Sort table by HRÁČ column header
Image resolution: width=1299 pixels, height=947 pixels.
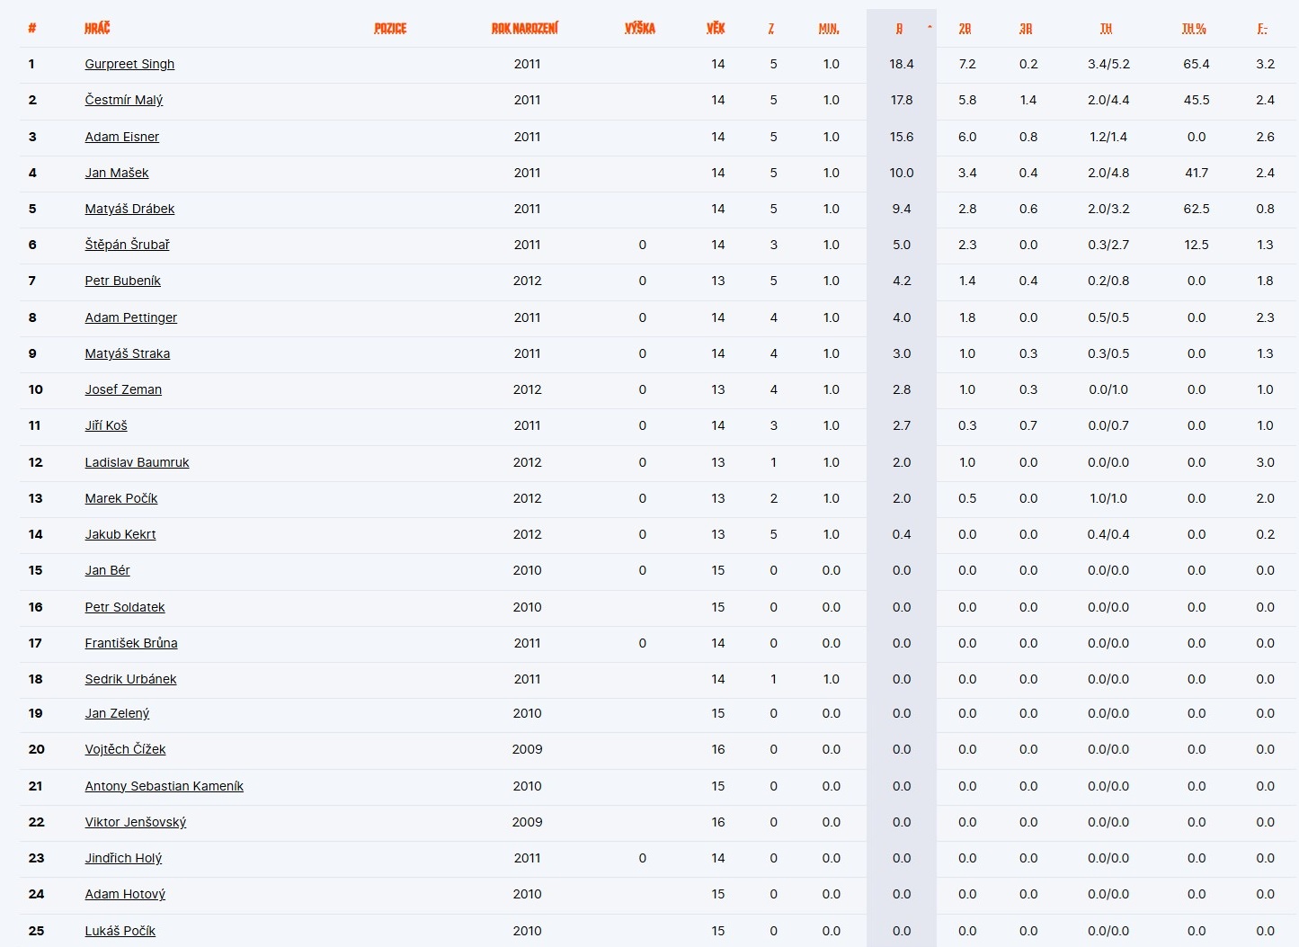[x=97, y=28]
